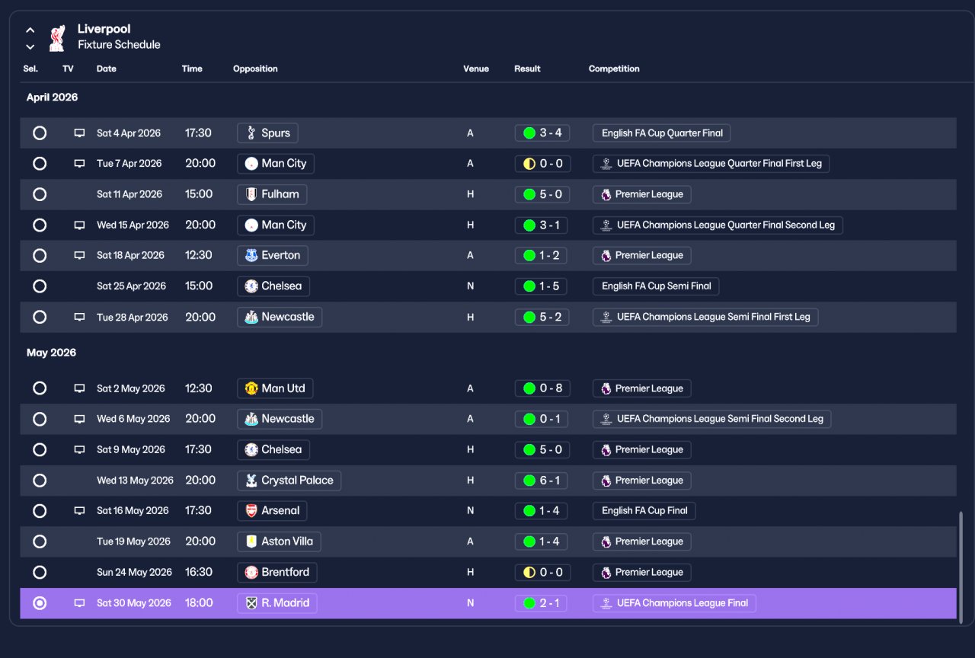Screen dimensions: 975x658
Task: Sort by the Sel. column header
Action: [30, 69]
